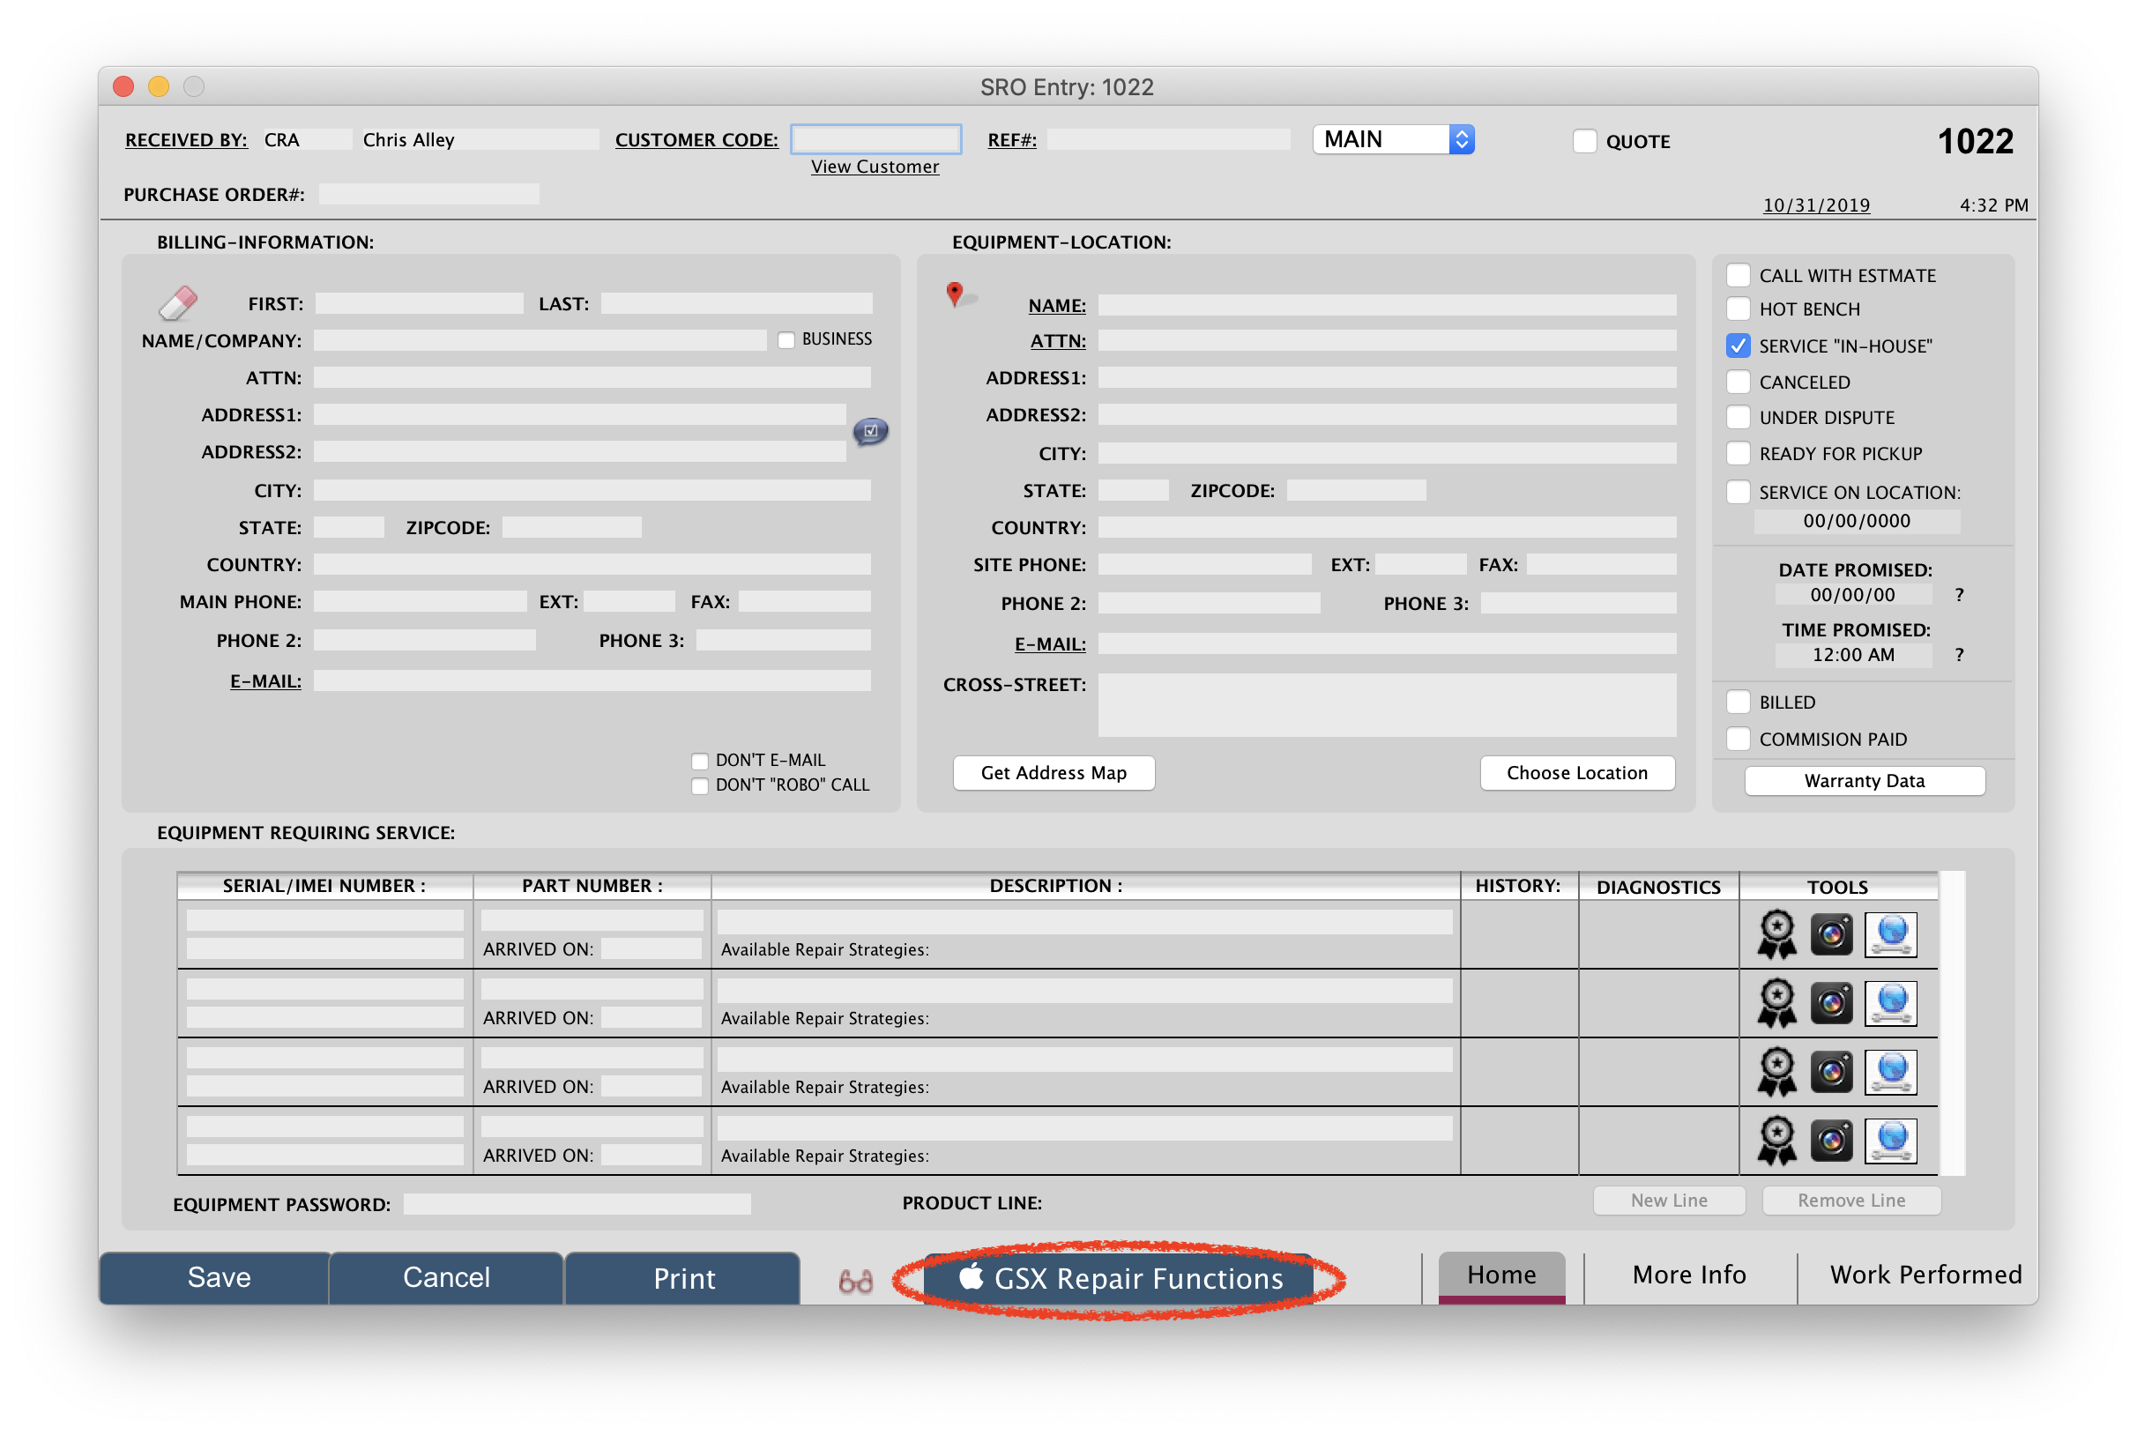The image size is (2137, 1435).
Task: Click the camera icon in the second equipment row
Action: (1830, 1003)
